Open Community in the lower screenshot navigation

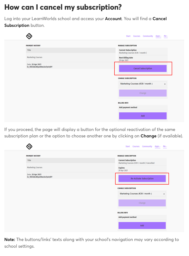[x=147, y=147]
